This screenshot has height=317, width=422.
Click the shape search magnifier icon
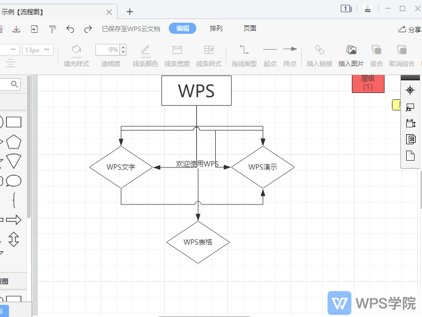tap(15, 85)
